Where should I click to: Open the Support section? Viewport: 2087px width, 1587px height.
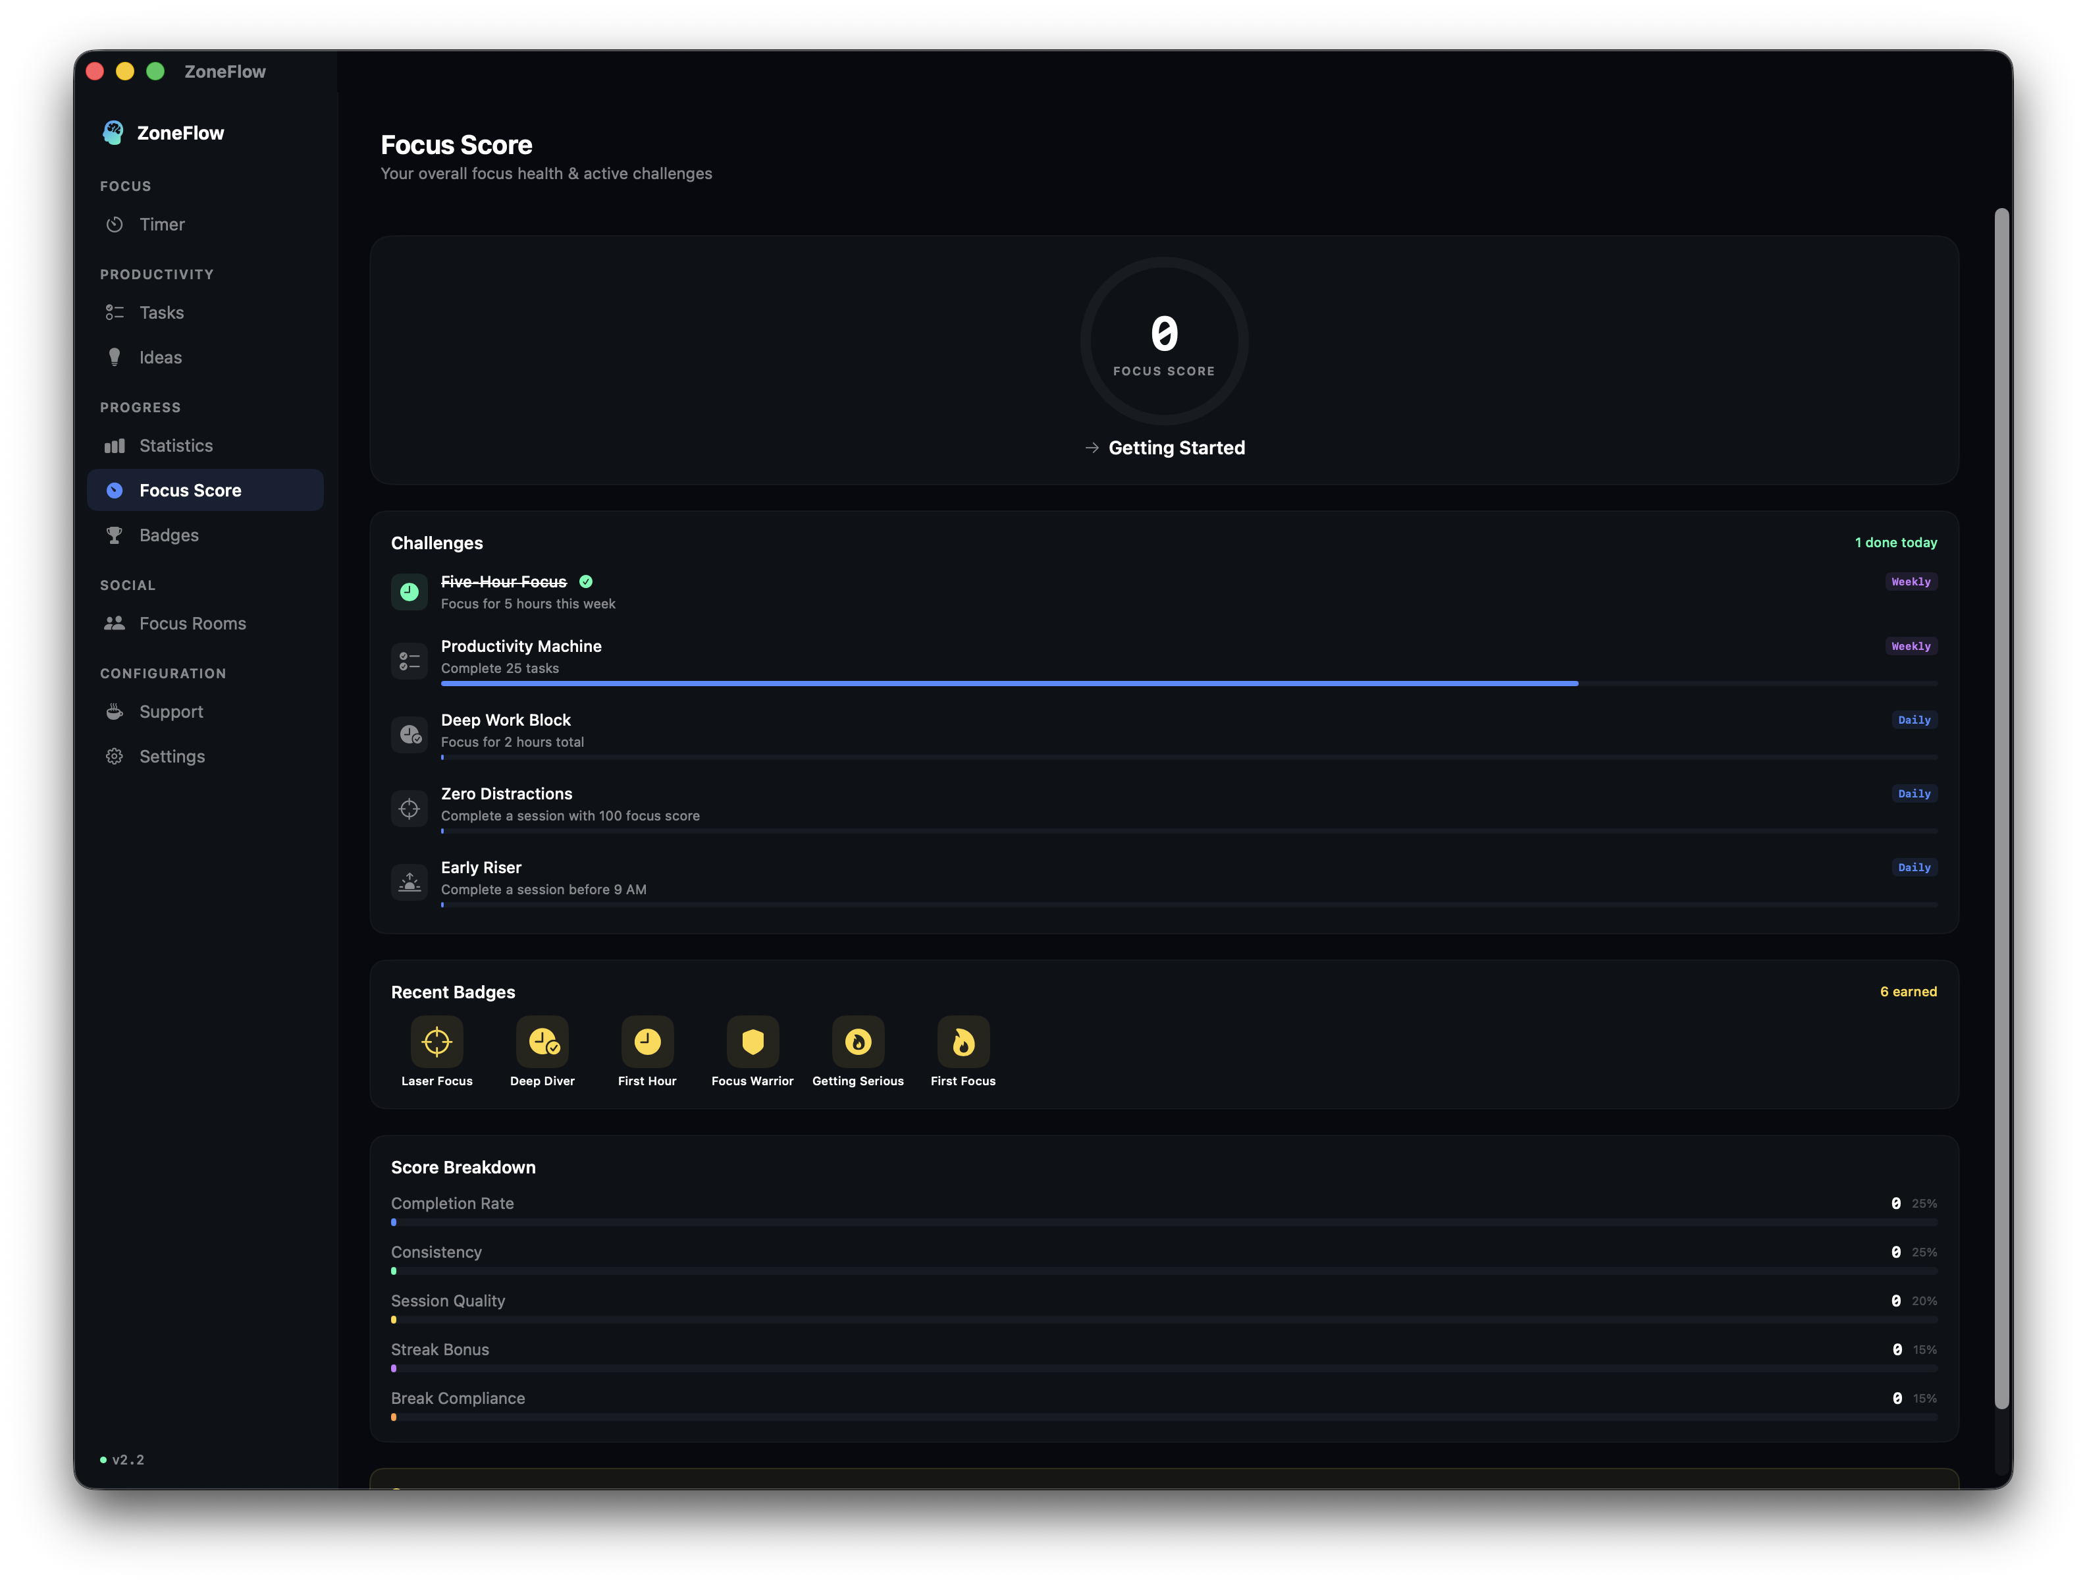click(x=171, y=711)
